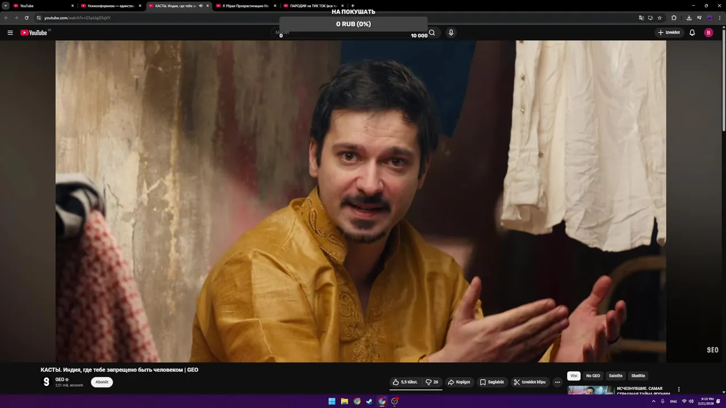The height and width of the screenshot is (408, 726).
Task: Open the YouTube hamburger guide menu
Action: pyautogui.click(x=10, y=32)
